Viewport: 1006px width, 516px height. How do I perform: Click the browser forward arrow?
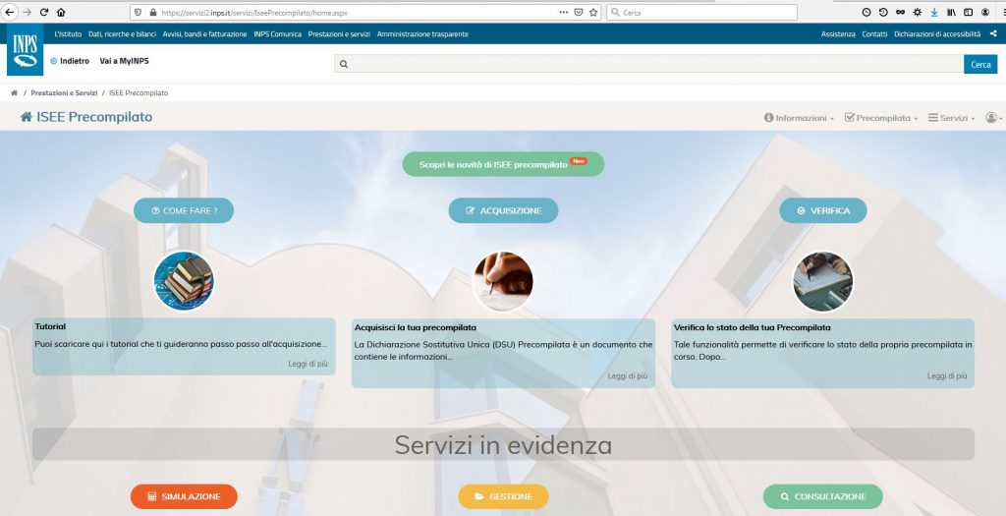pos(27,12)
